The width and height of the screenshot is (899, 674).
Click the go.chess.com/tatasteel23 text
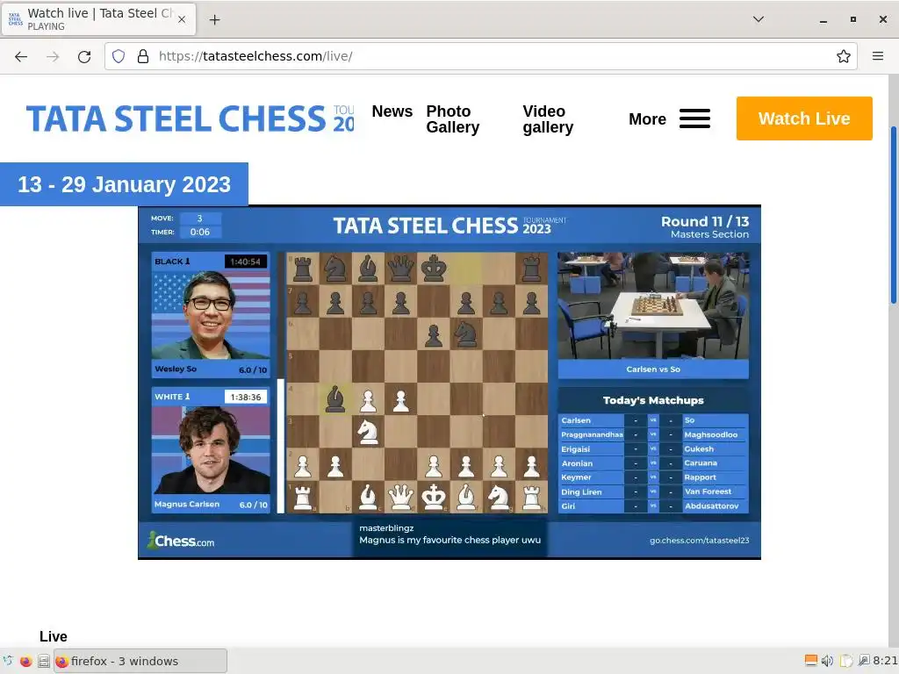click(x=699, y=541)
